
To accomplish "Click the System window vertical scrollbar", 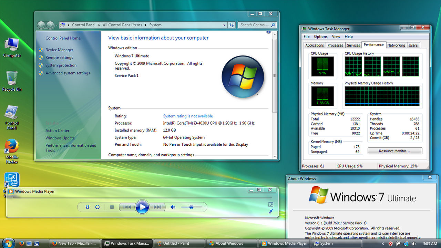I will tap(275, 76).
